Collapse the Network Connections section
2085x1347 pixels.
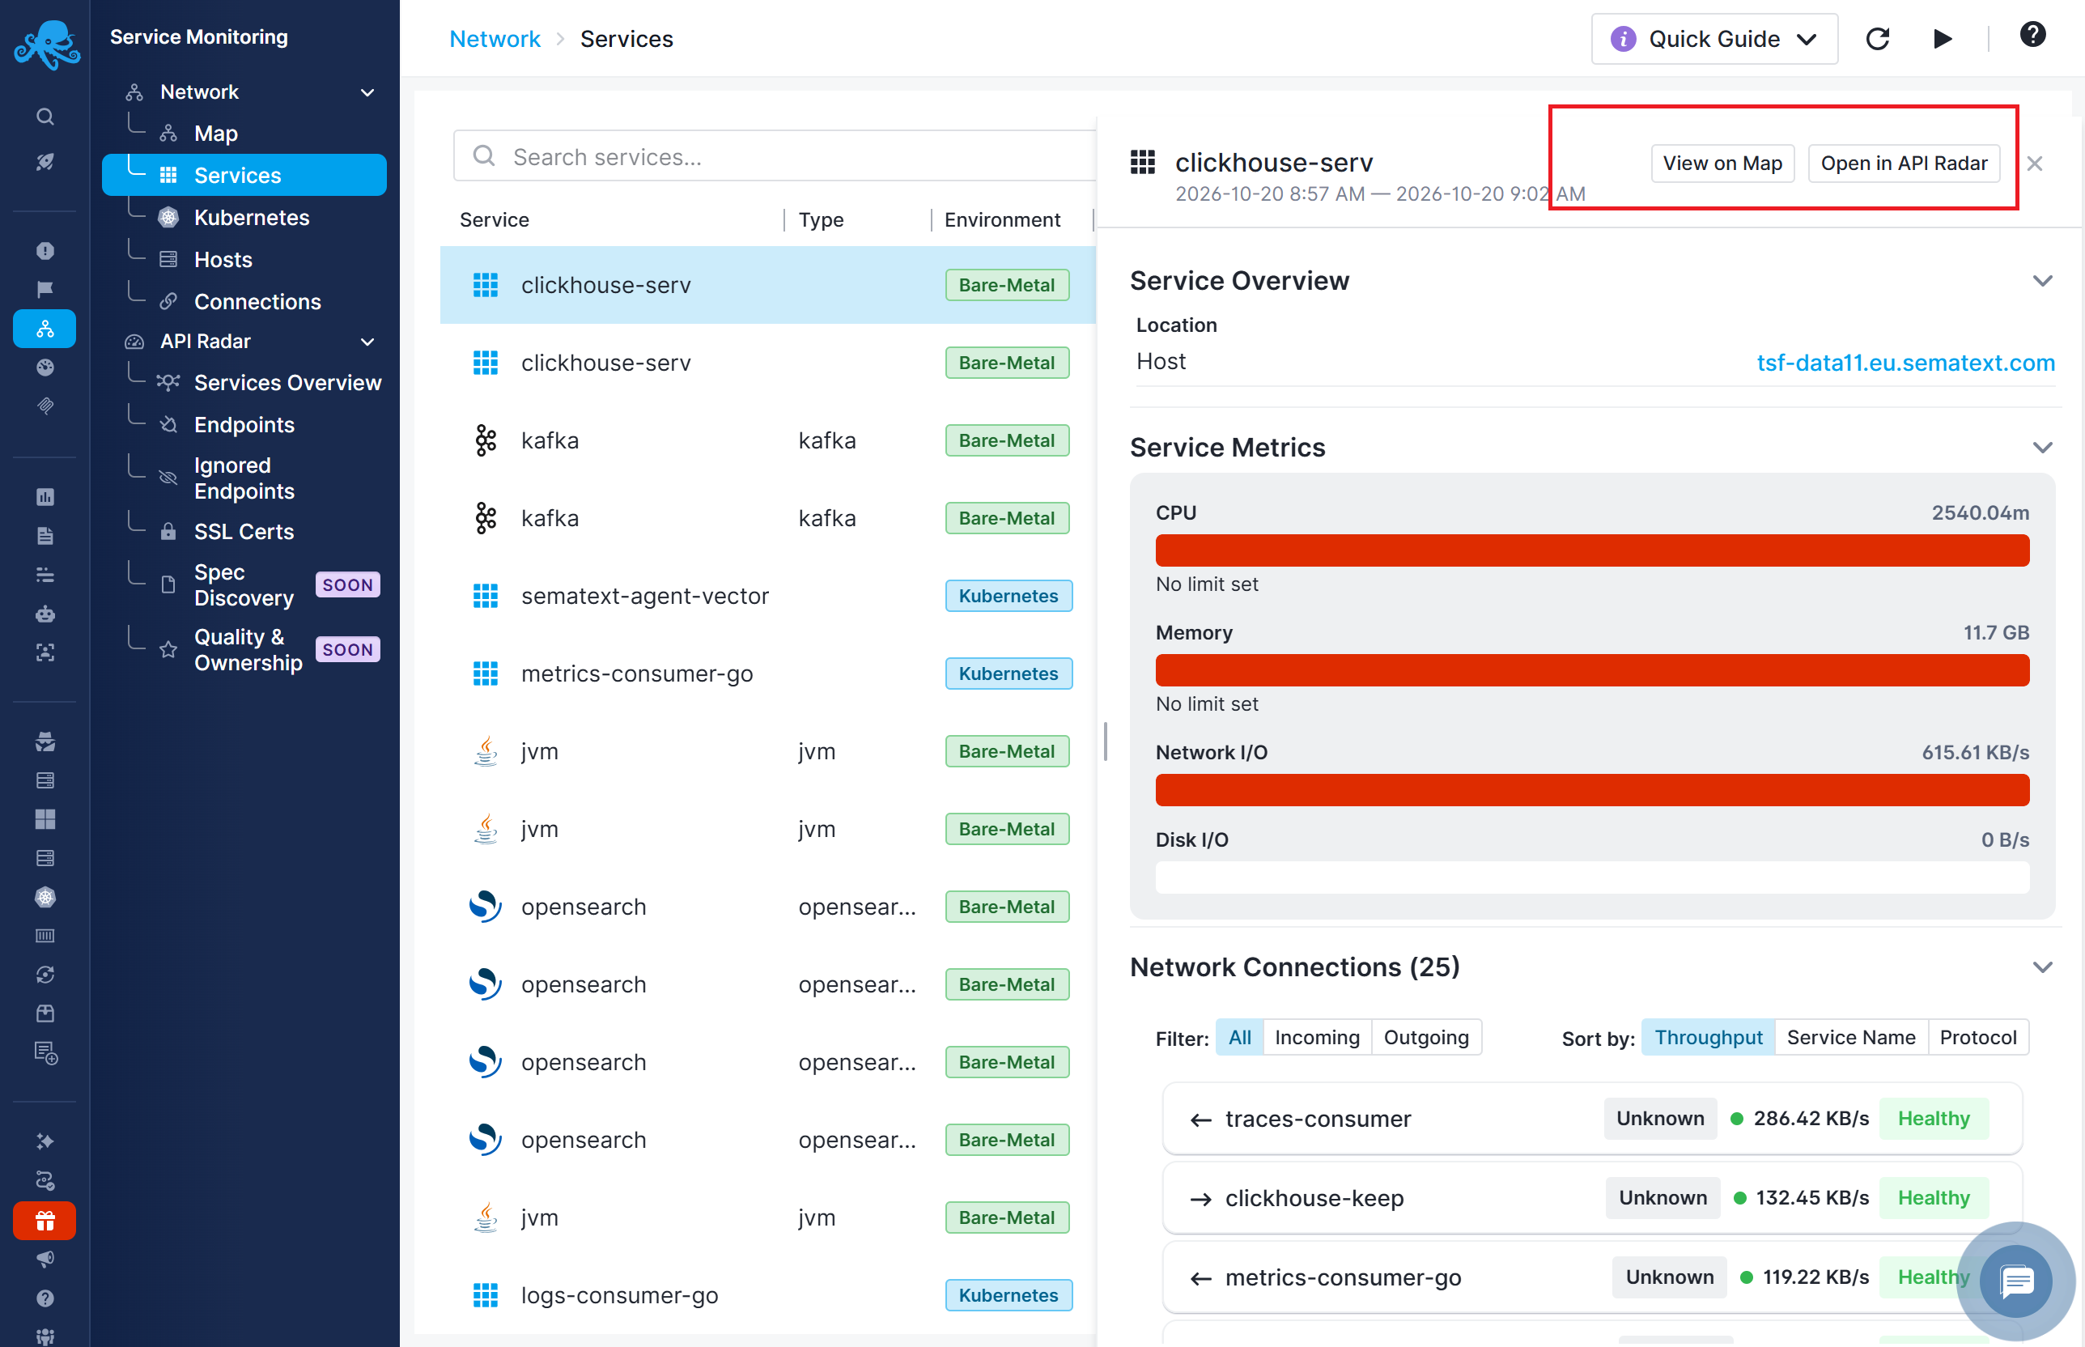[x=2042, y=967]
